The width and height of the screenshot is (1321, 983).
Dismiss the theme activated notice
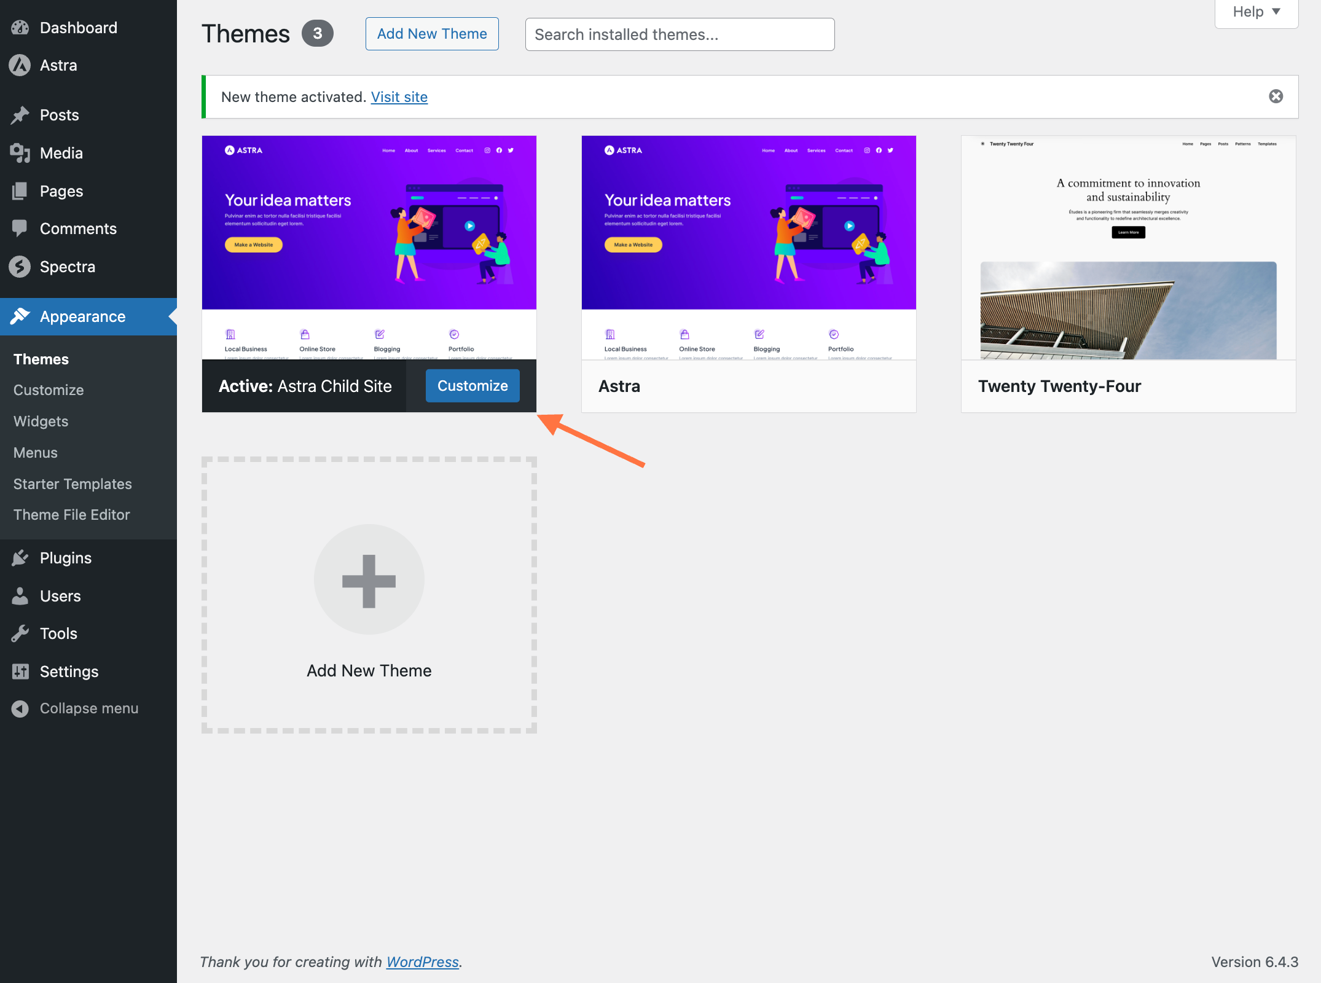[1276, 96]
